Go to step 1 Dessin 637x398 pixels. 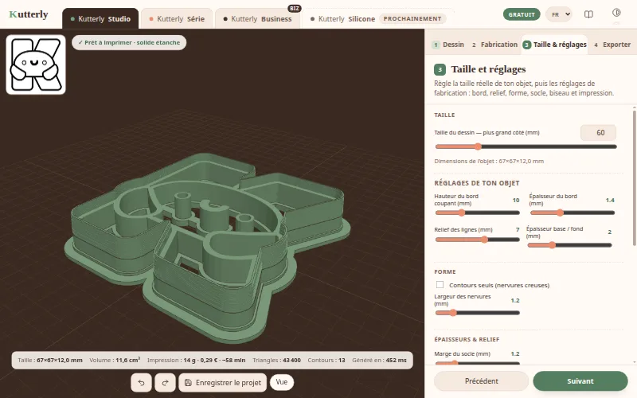(x=448, y=45)
